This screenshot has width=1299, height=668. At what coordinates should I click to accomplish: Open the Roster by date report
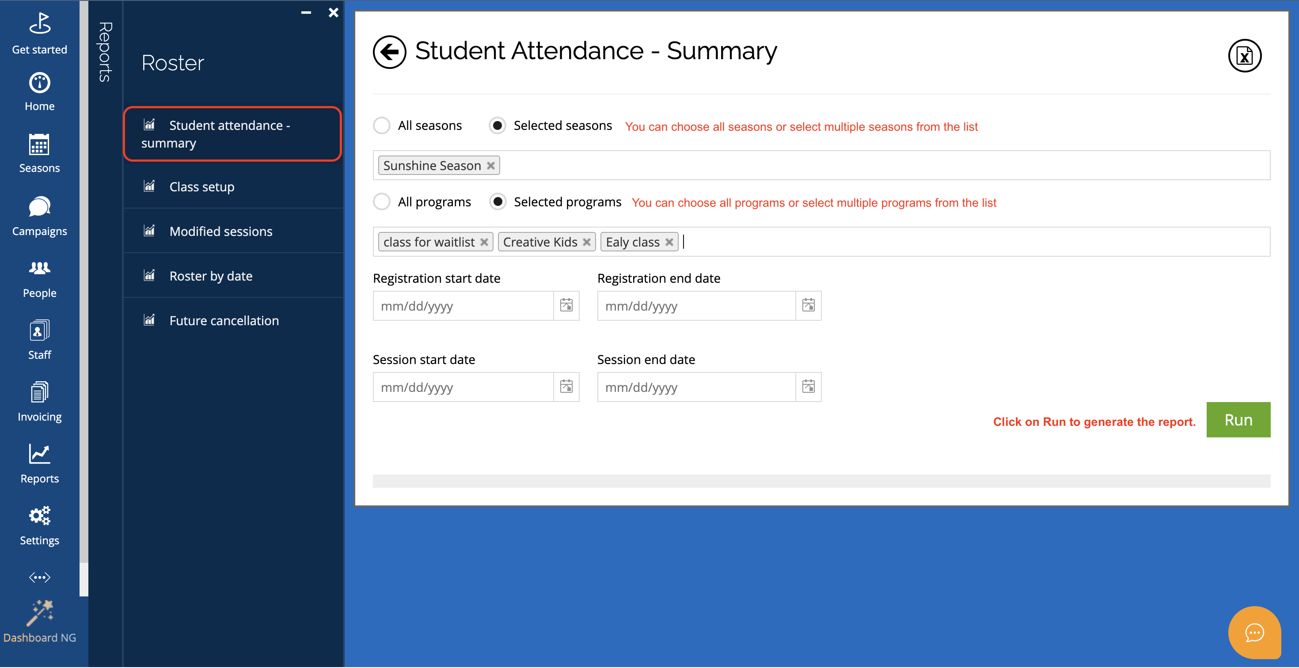click(211, 276)
